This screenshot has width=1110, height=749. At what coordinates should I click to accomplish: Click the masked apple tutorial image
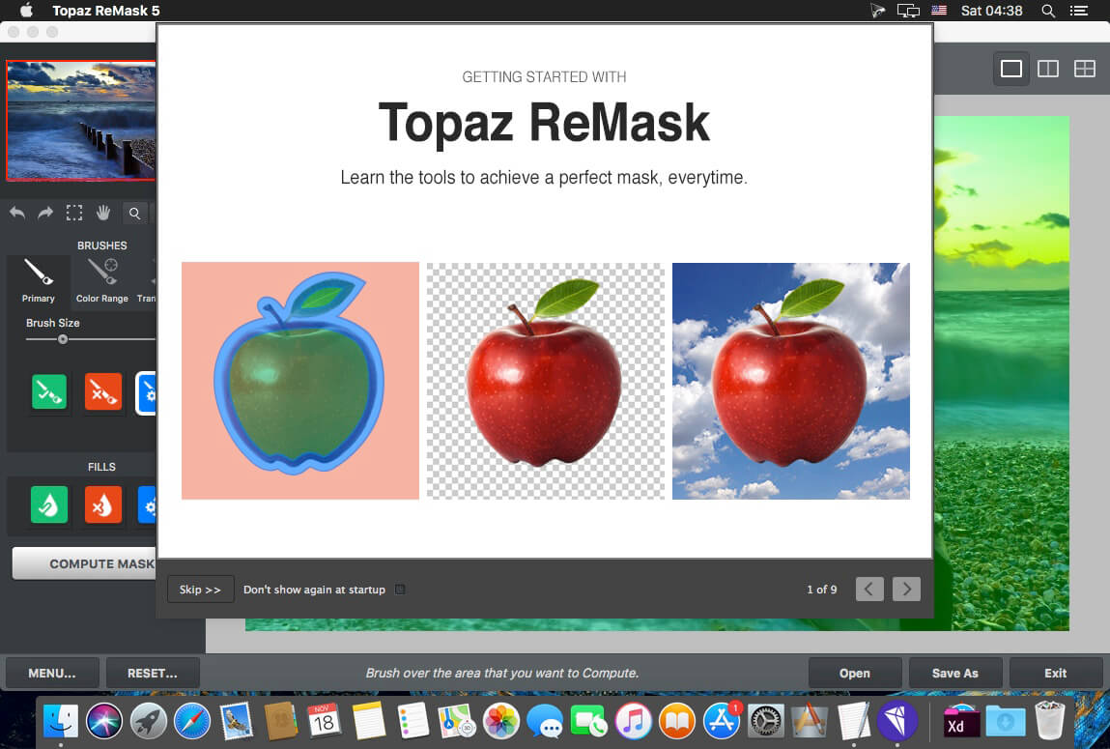pyautogui.click(x=300, y=381)
